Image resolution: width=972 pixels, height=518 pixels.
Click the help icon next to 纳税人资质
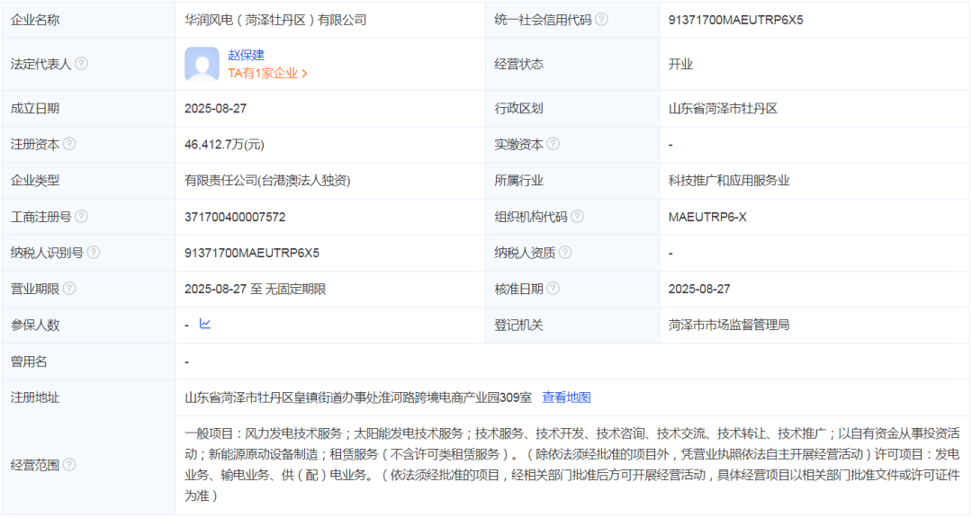(564, 253)
